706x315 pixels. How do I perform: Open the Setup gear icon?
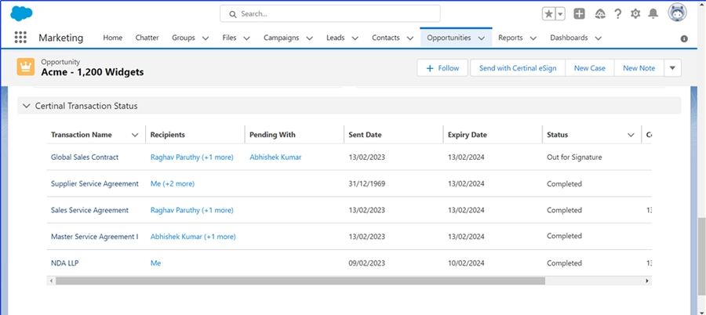[635, 14]
